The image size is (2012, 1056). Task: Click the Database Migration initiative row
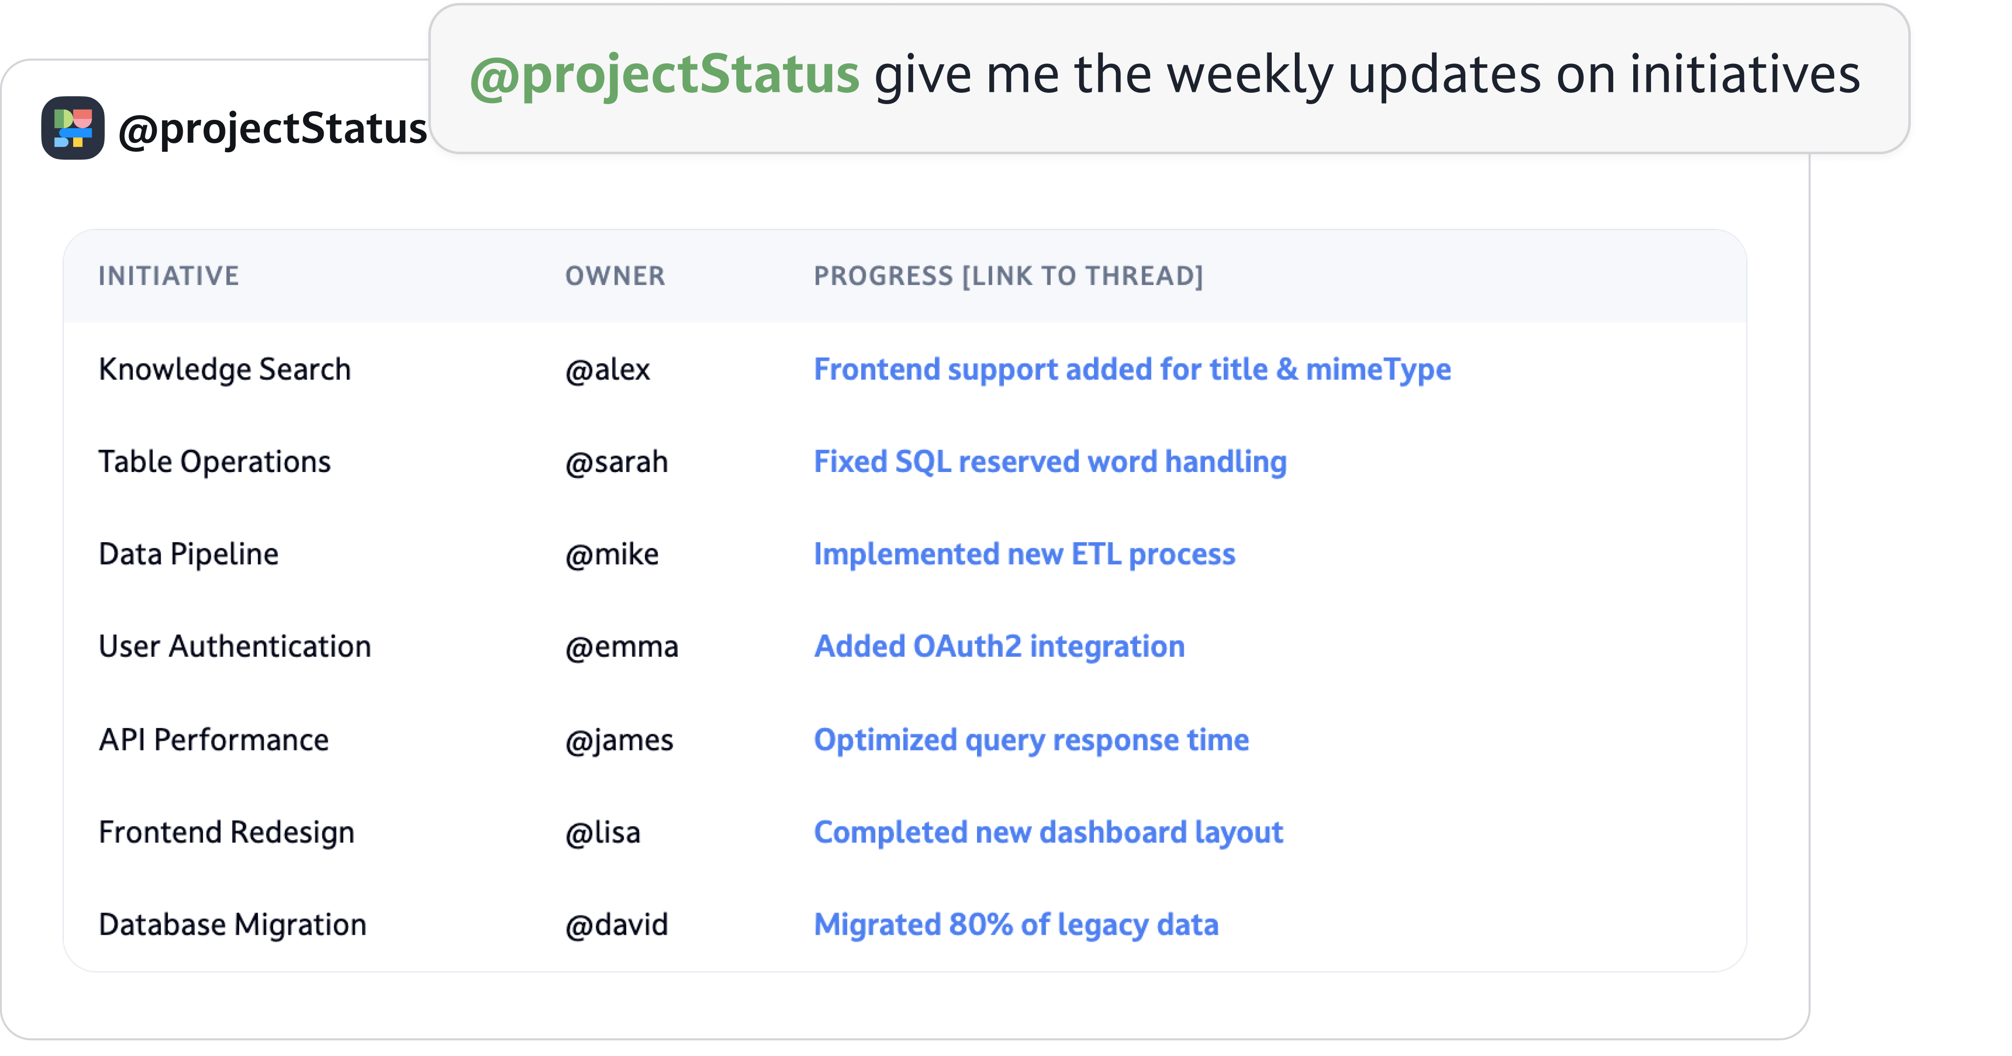click(232, 925)
